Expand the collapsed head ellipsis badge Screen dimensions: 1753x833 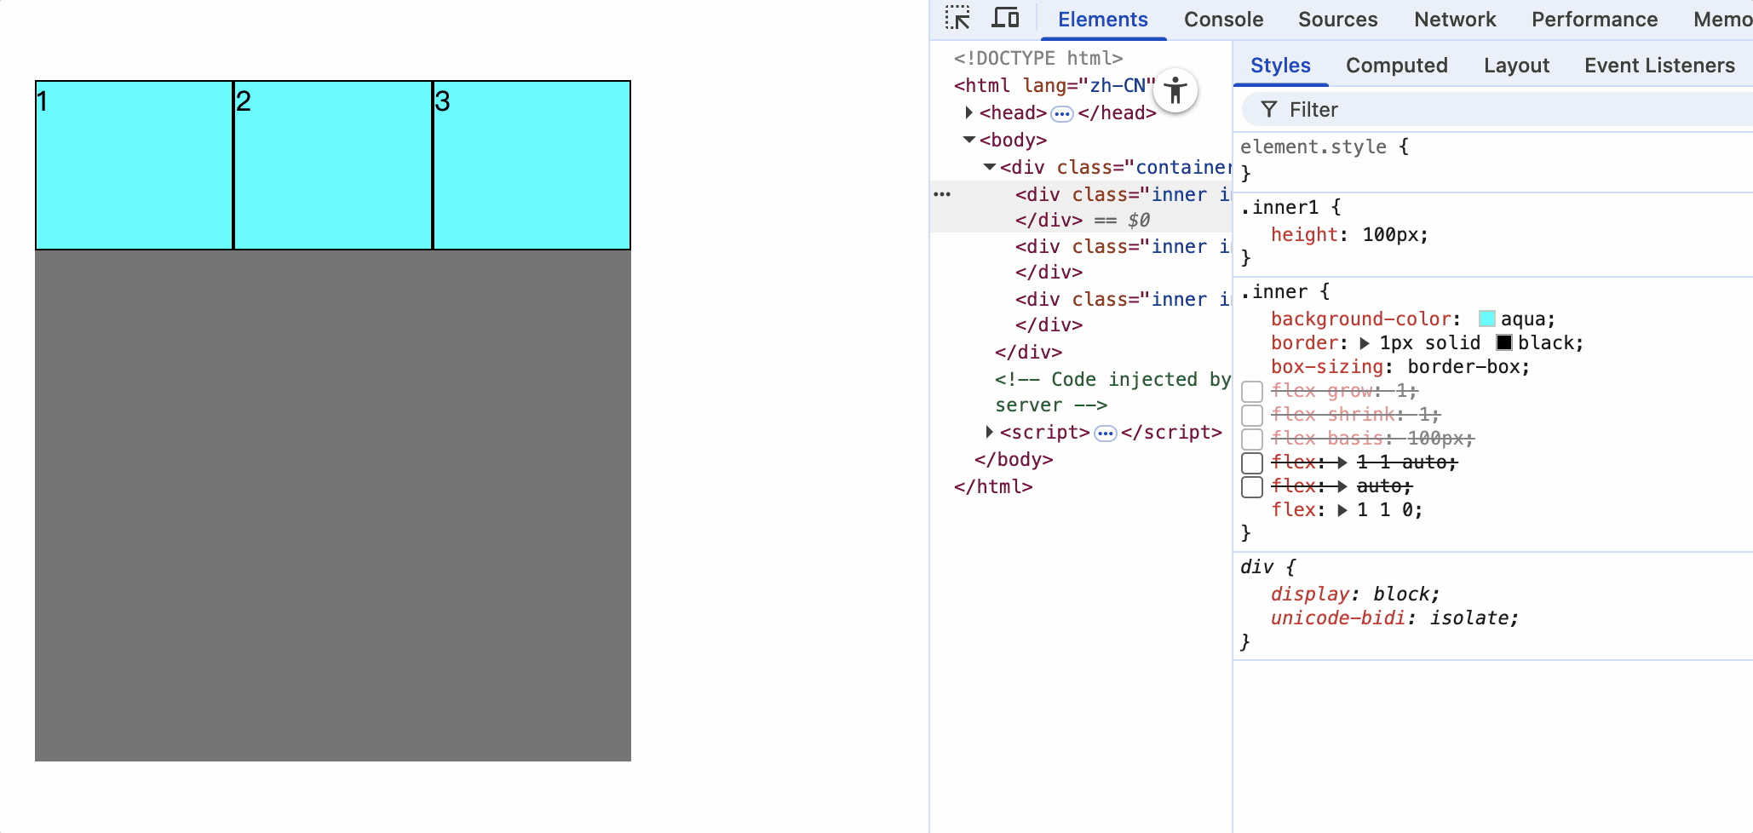[1062, 113]
